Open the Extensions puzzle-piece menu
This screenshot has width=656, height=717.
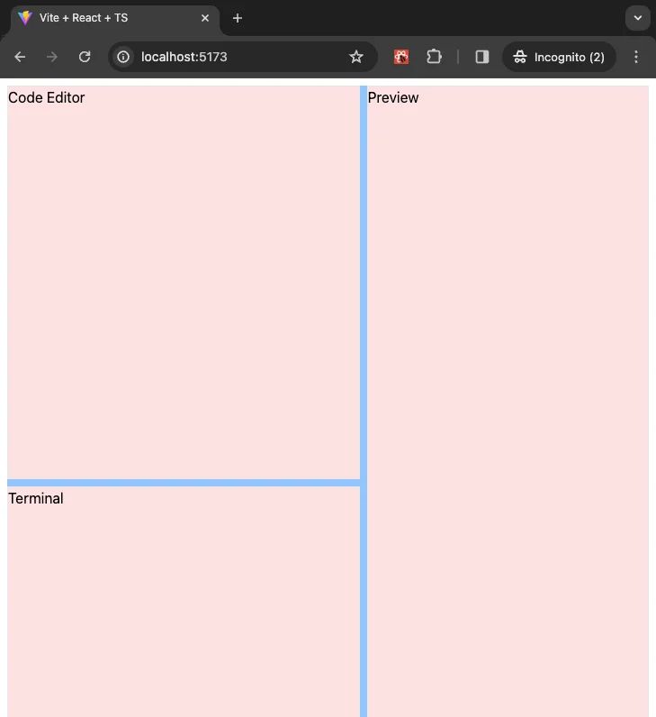point(434,57)
